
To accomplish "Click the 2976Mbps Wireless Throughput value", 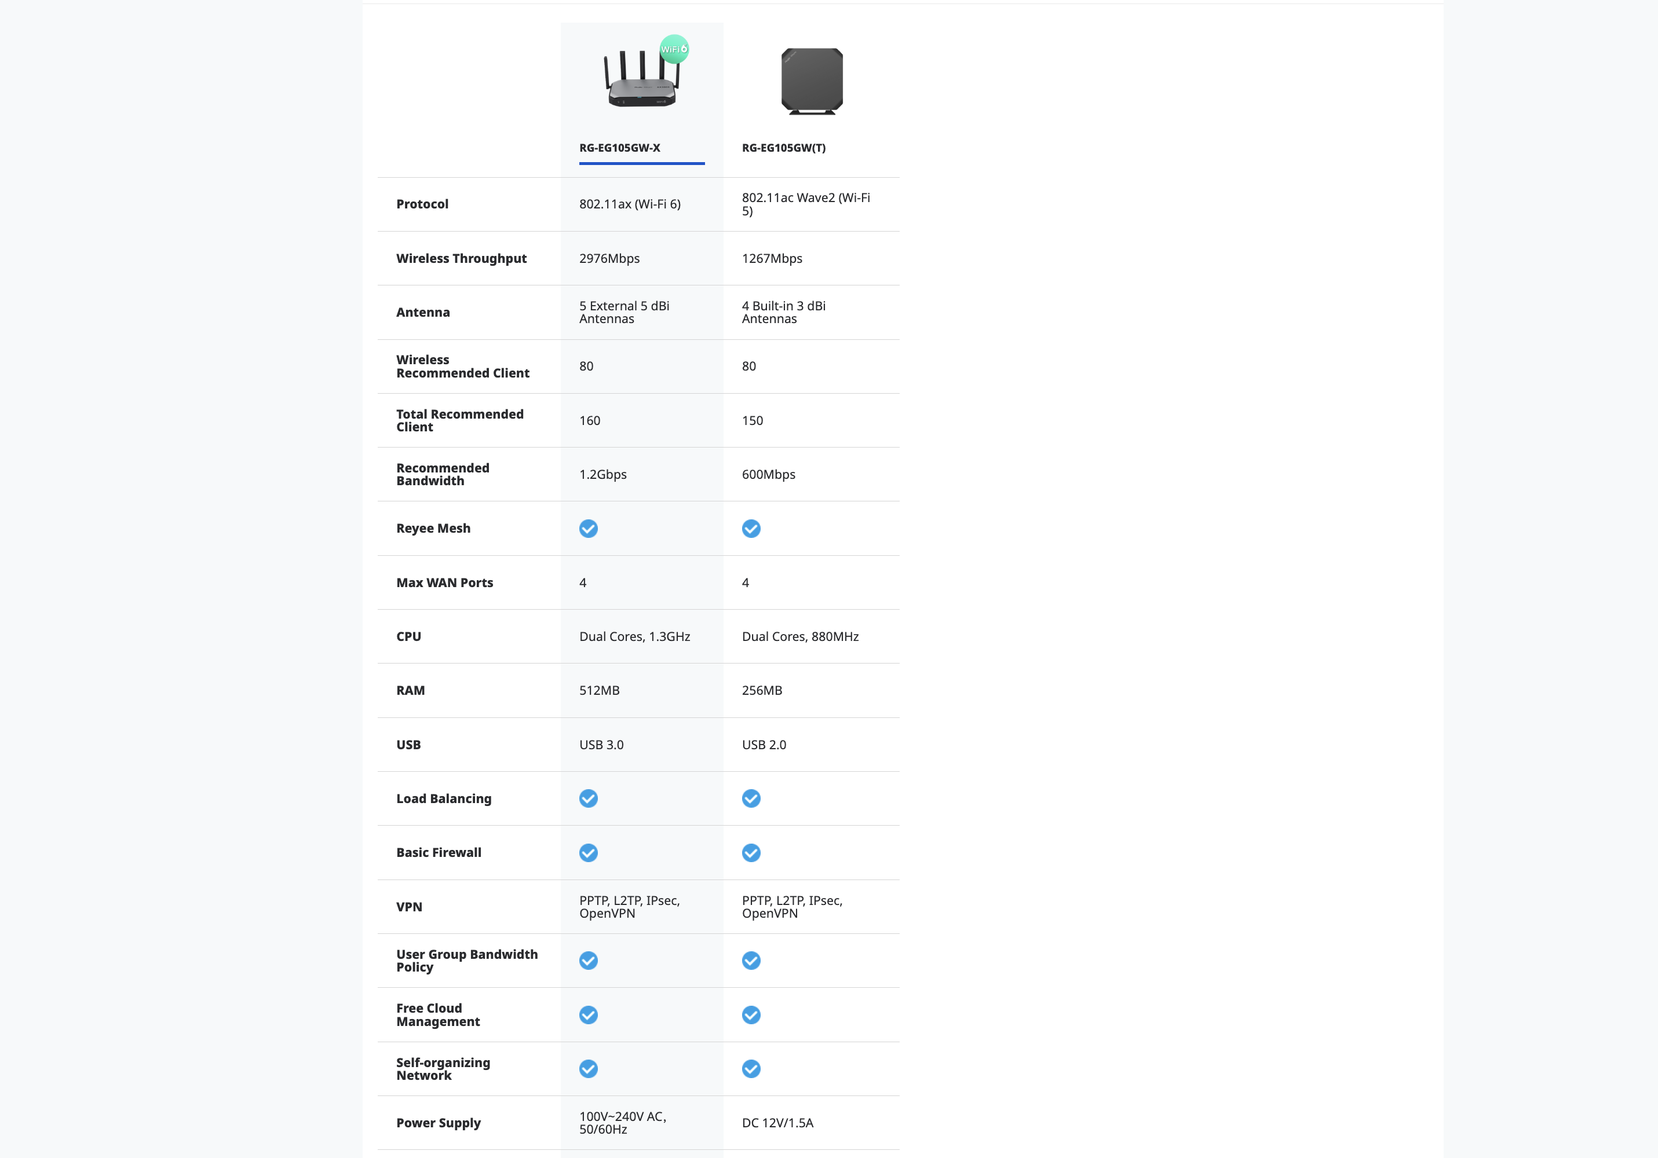I will point(609,258).
